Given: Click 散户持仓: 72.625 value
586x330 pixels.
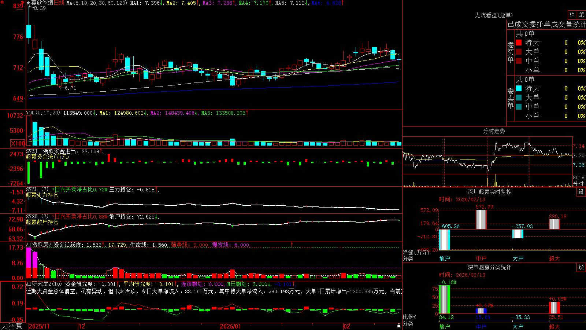Looking at the screenshot, I should pyautogui.click(x=132, y=217).
